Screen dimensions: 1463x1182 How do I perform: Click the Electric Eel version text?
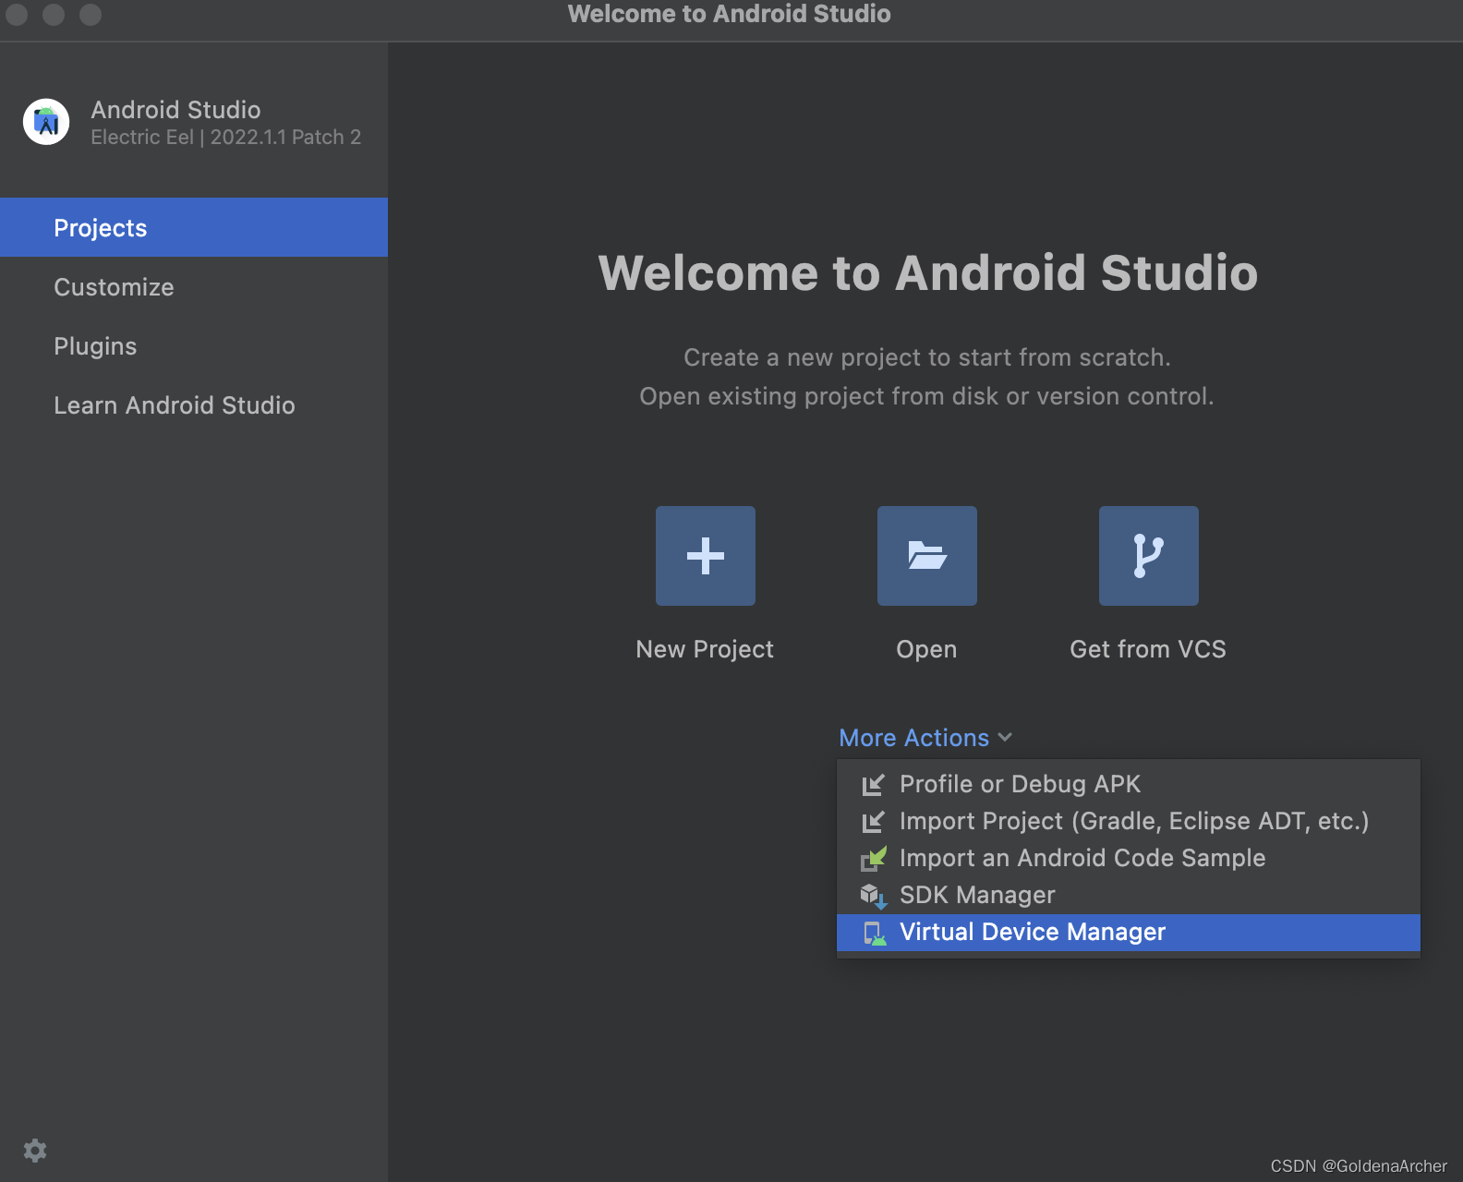pos(225,138)
